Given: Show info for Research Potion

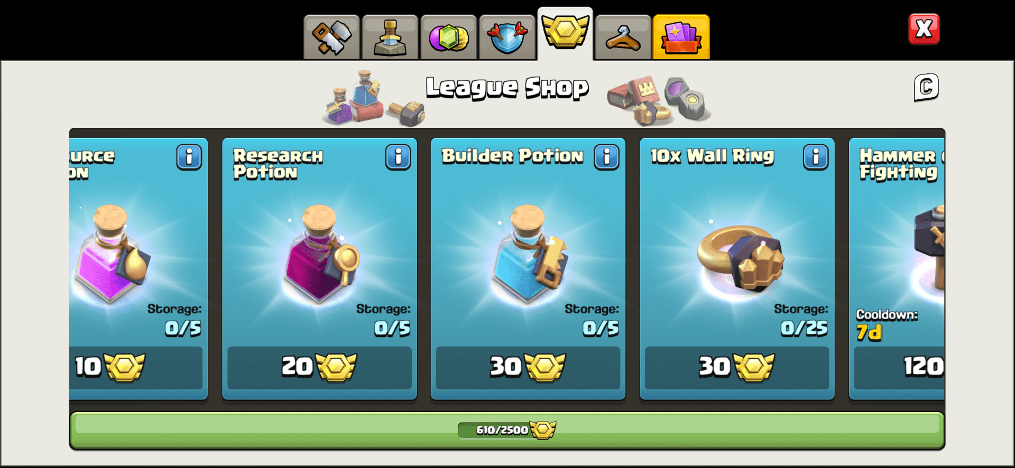Looking at the screenshot, I should (x=398, y=157).
